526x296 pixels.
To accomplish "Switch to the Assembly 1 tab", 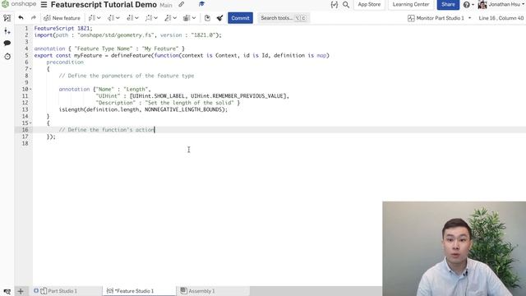I will (201, 291).
